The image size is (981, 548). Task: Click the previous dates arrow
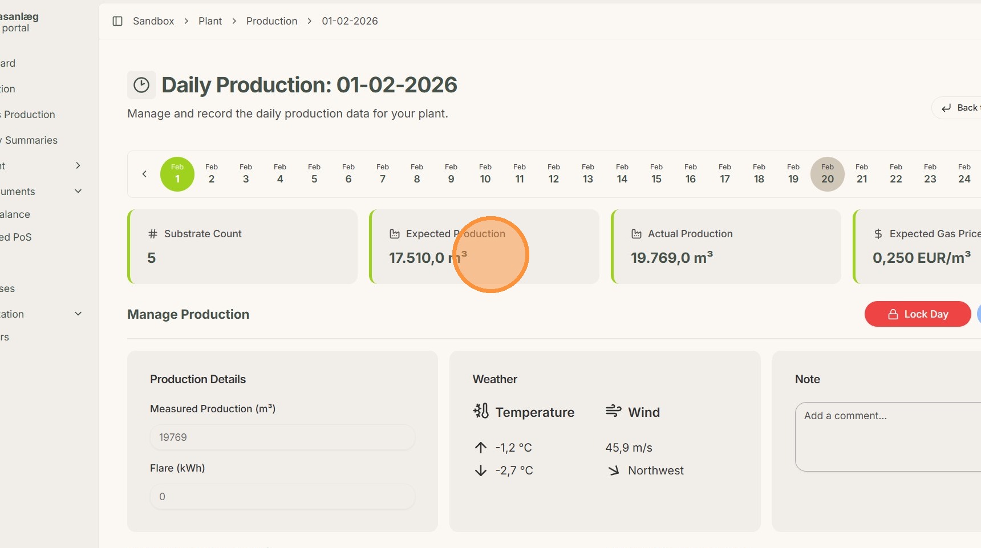click(144, 174)
